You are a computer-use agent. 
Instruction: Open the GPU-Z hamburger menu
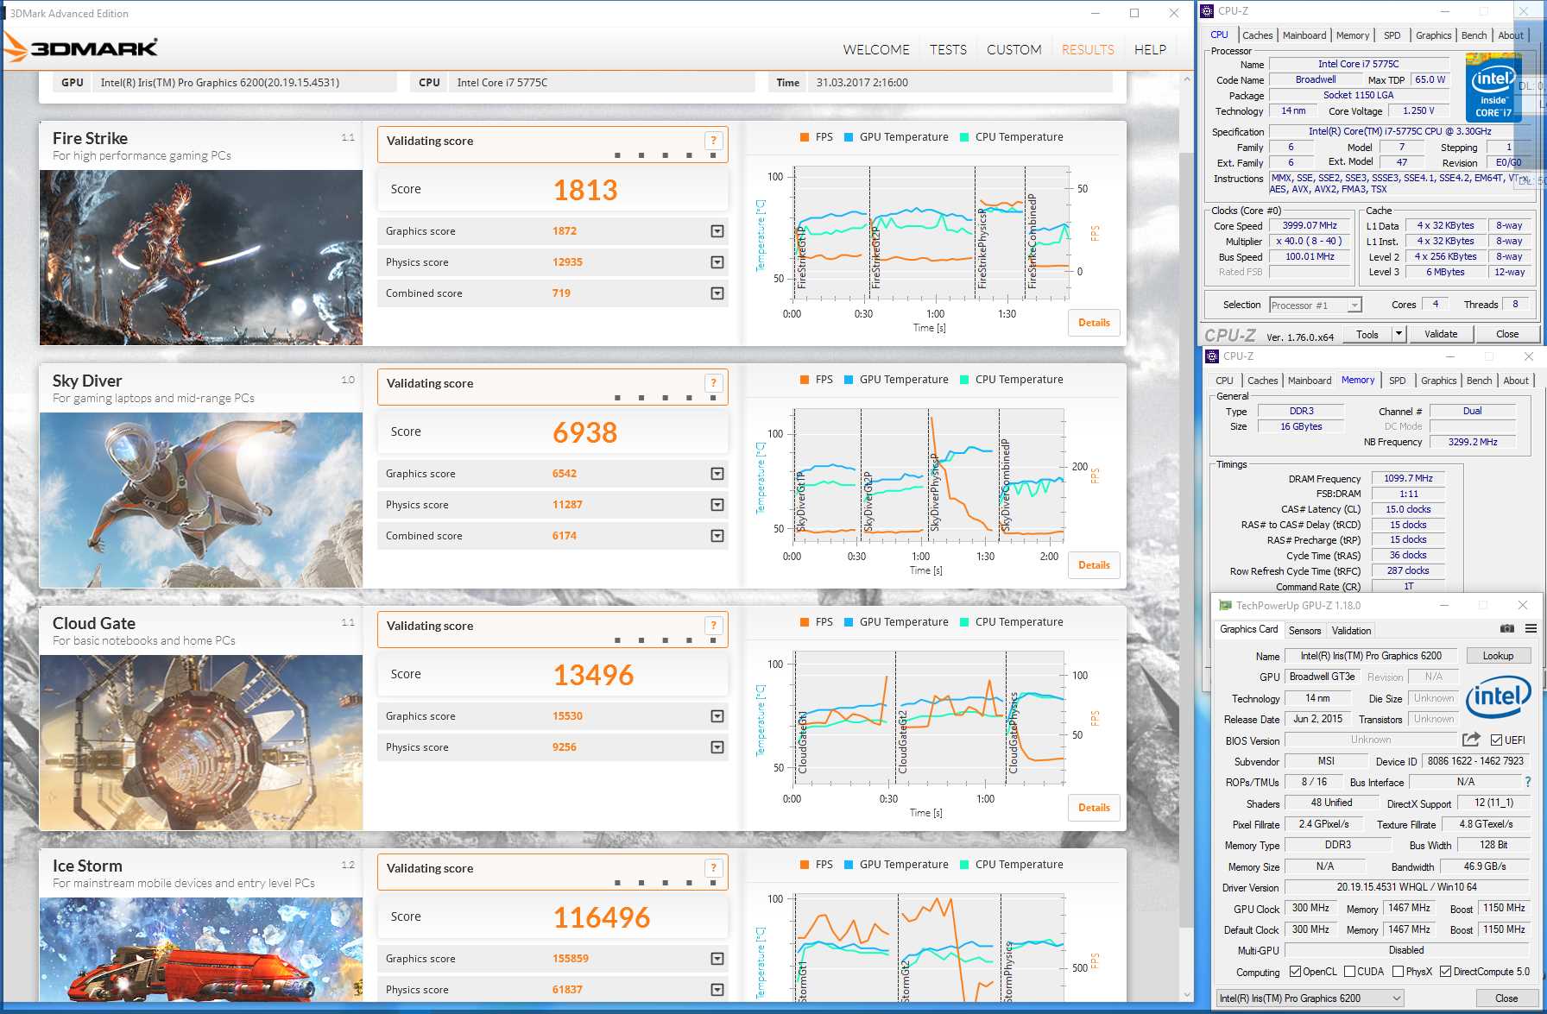click(x=1531, y=628)
